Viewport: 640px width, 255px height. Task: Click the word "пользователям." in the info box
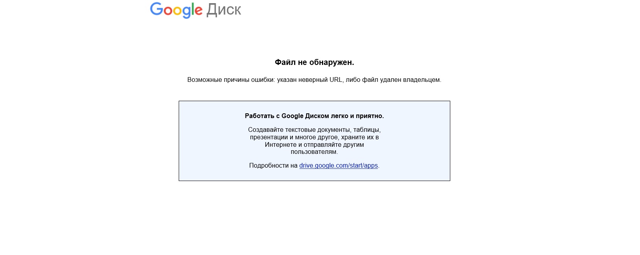click(x=314, y=152)
